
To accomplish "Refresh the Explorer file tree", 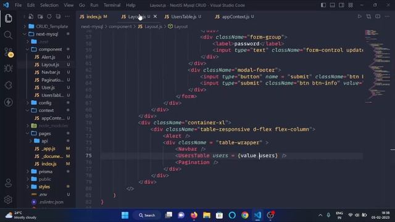I will point(49,17).
